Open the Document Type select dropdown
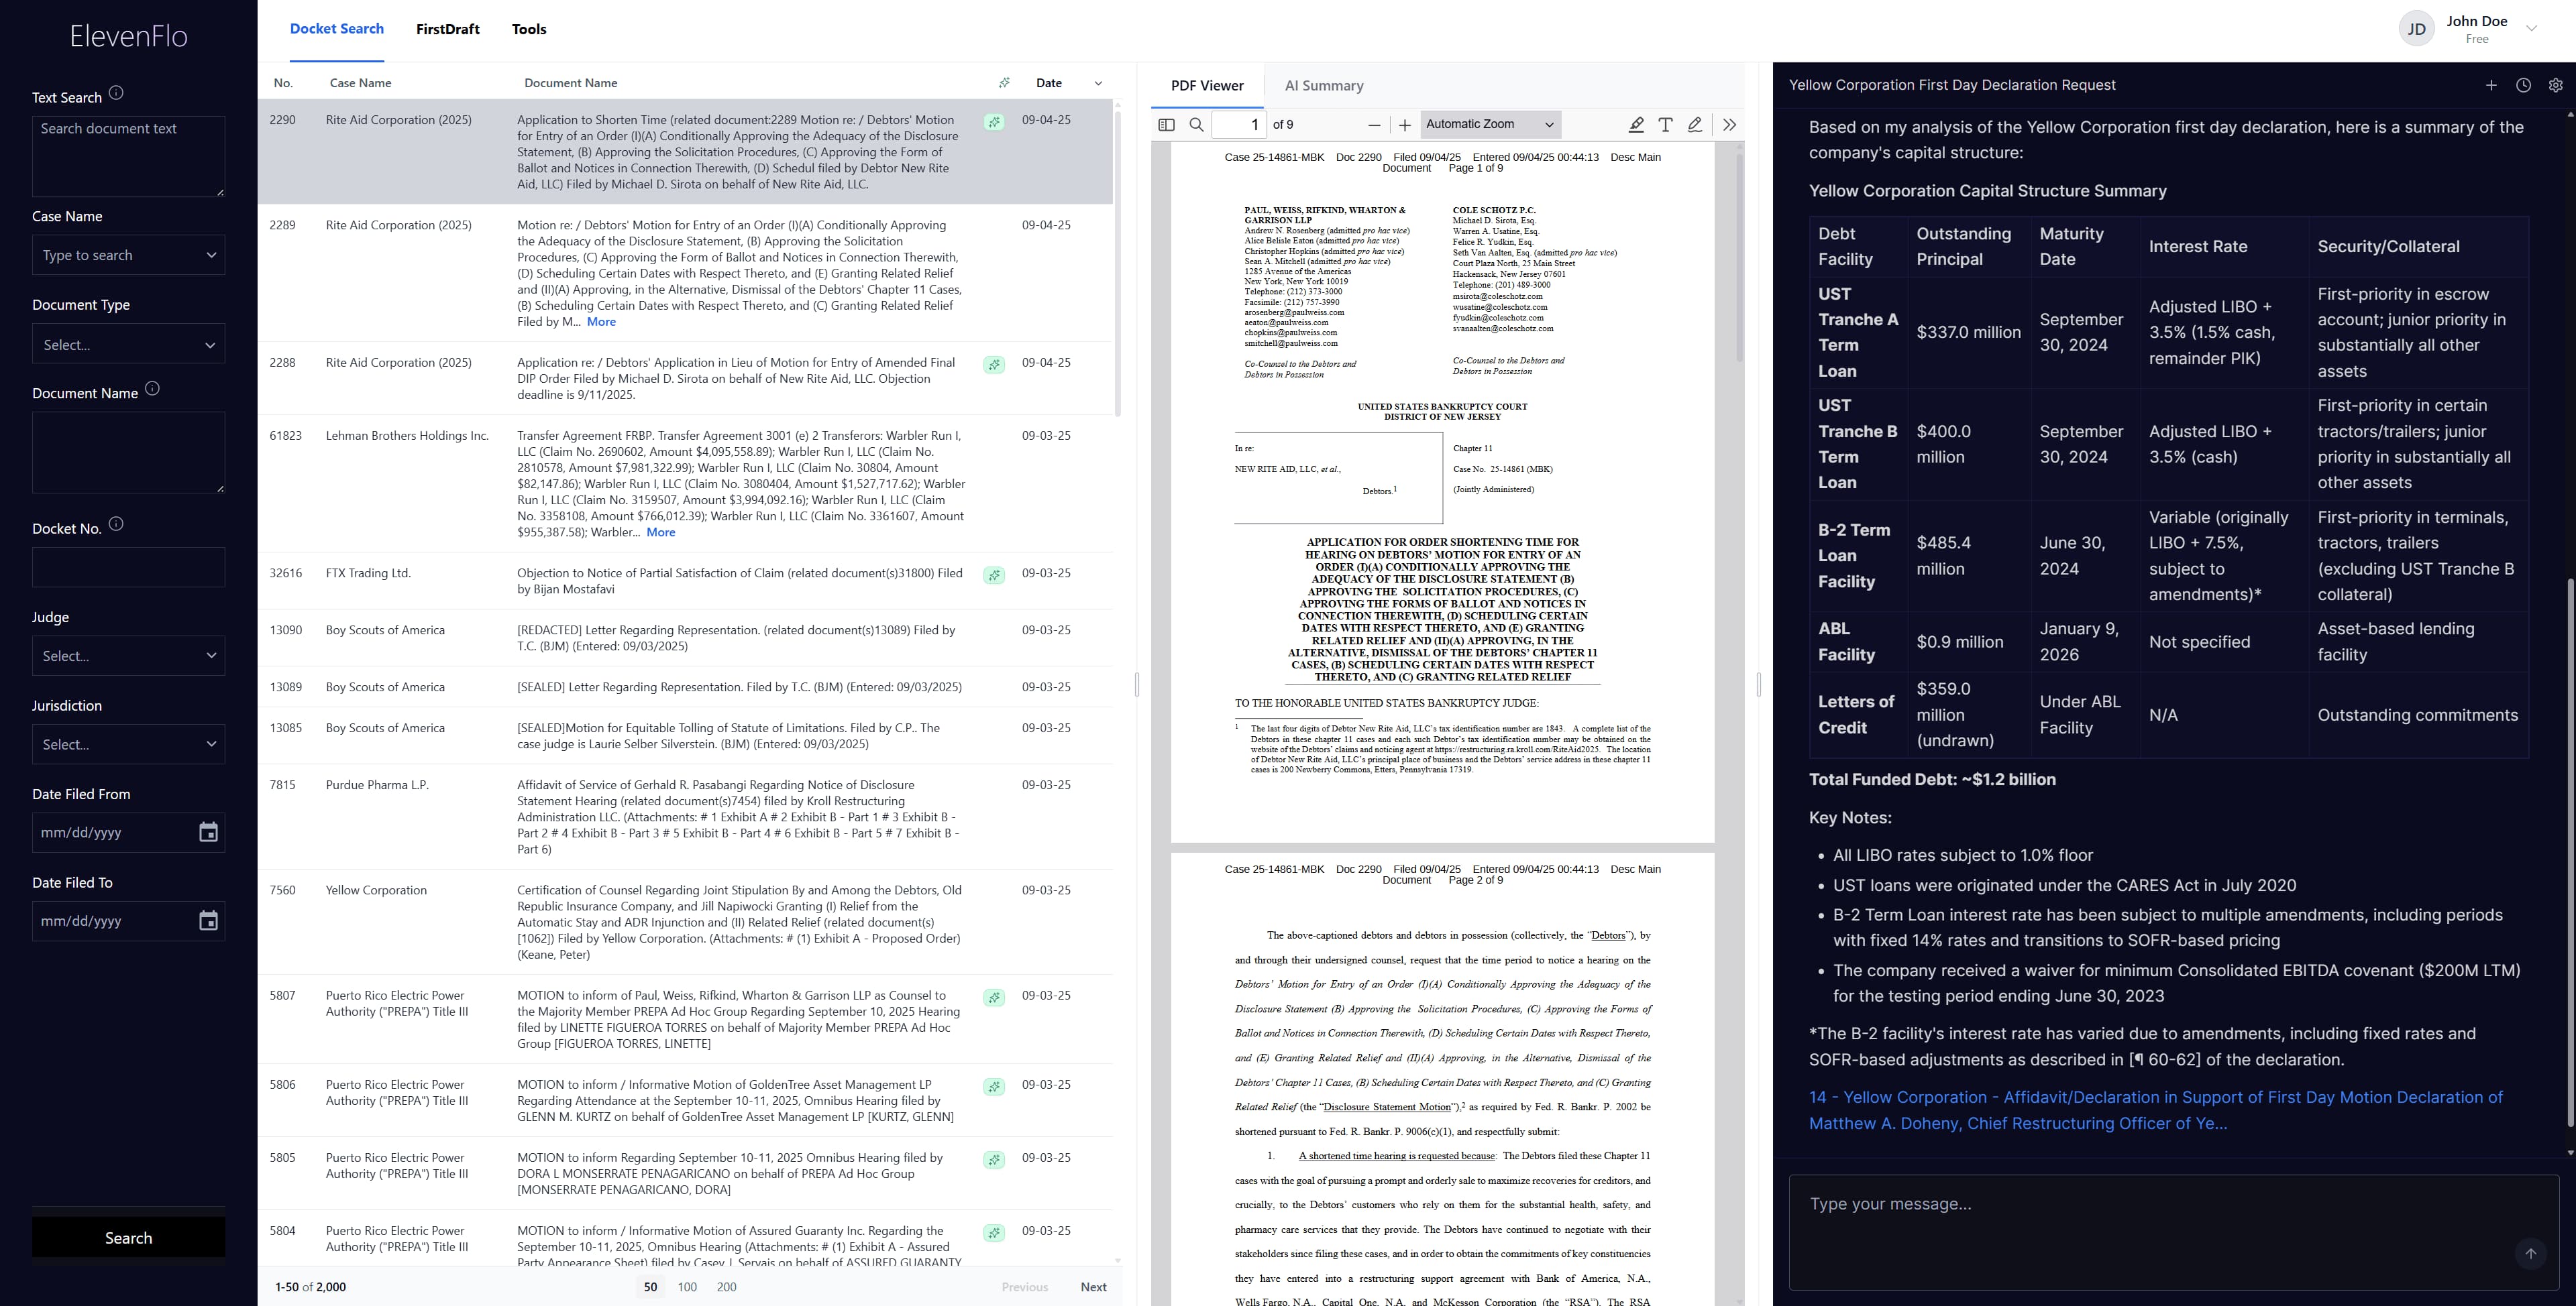The image size is (2576, 1306). click(128, 345)
